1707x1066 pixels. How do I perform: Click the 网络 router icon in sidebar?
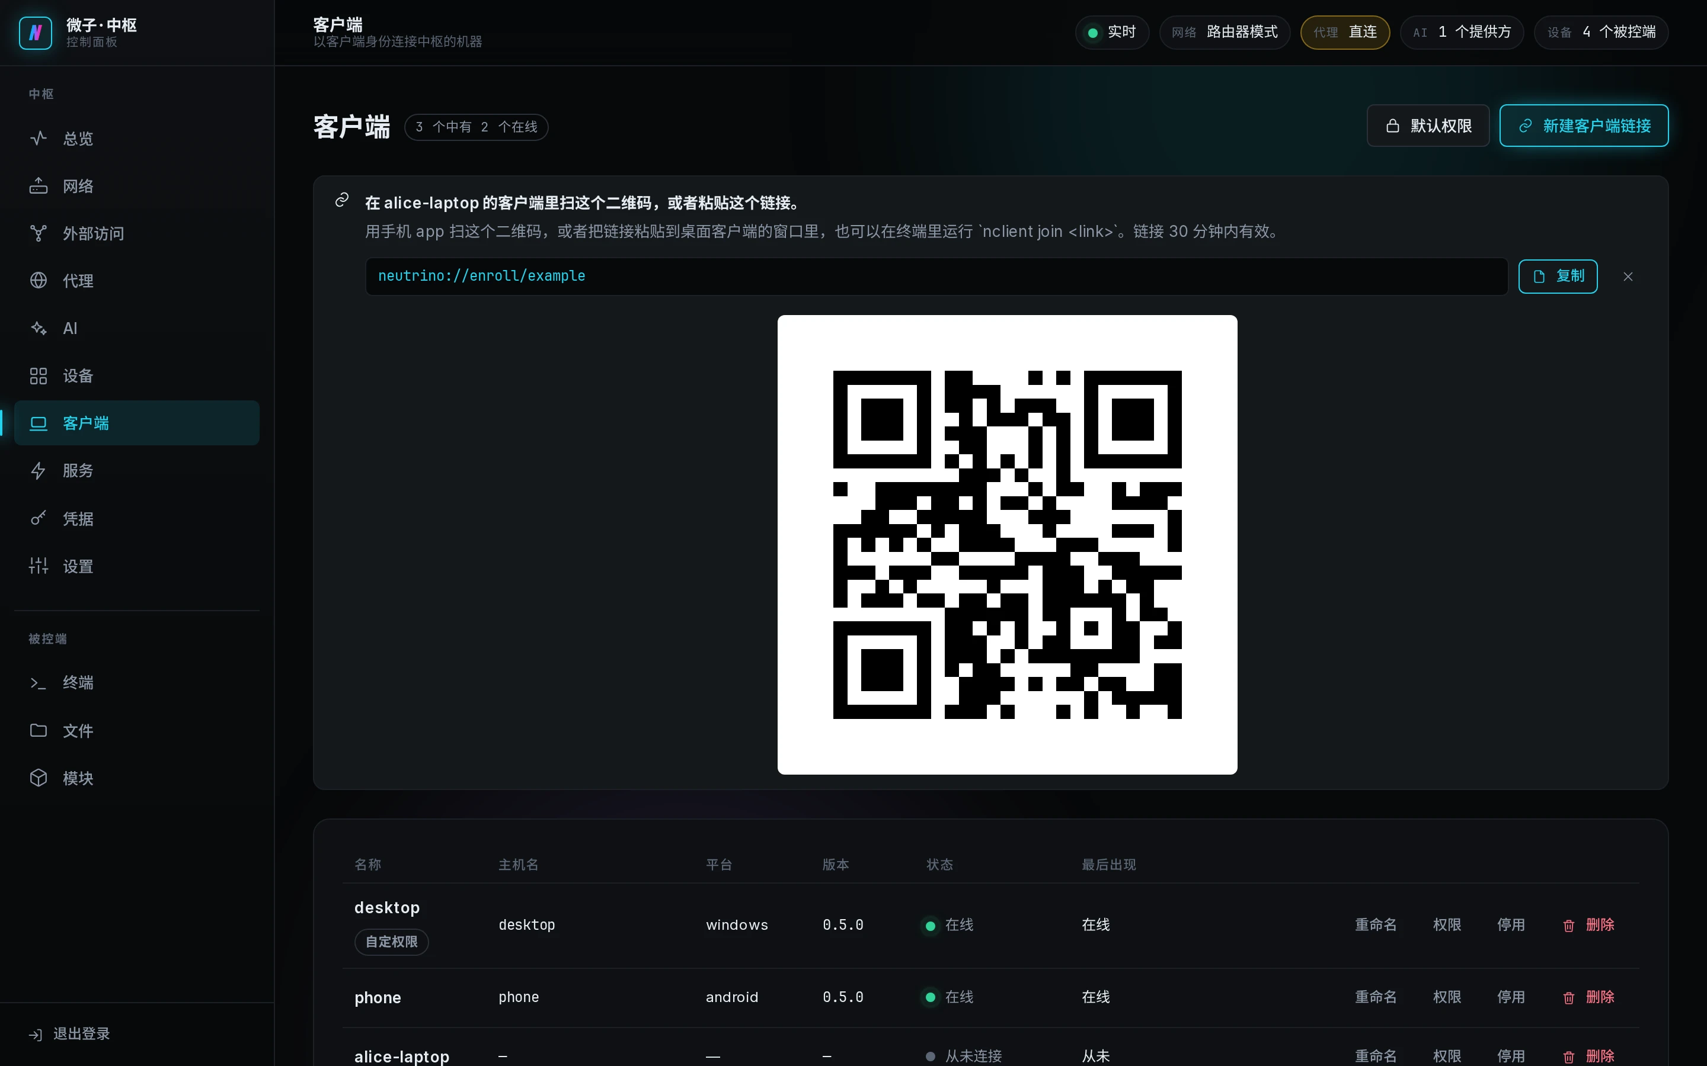click(38, 186)
